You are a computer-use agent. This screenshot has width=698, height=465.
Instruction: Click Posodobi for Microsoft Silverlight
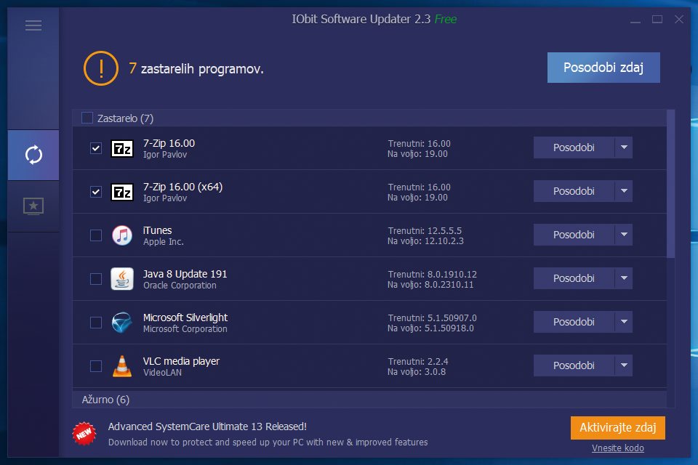point(574,322)
